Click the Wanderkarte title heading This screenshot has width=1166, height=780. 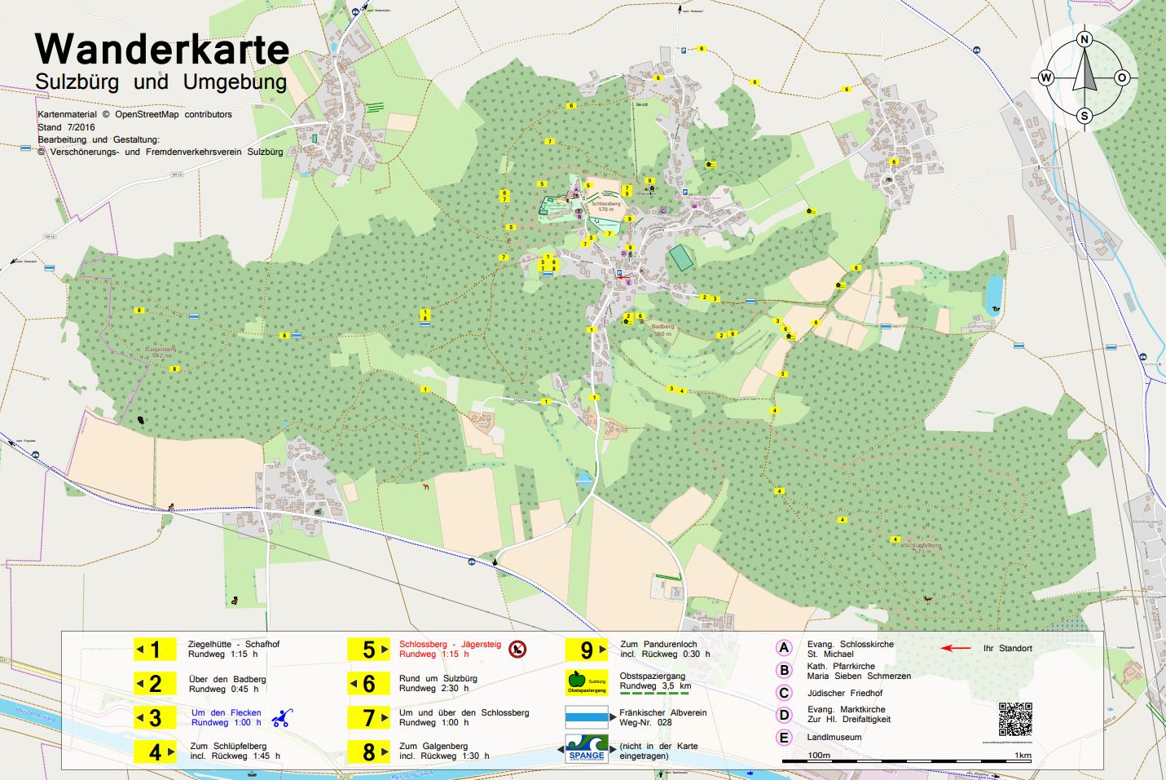pyautogui.click(x=162, y=50)
